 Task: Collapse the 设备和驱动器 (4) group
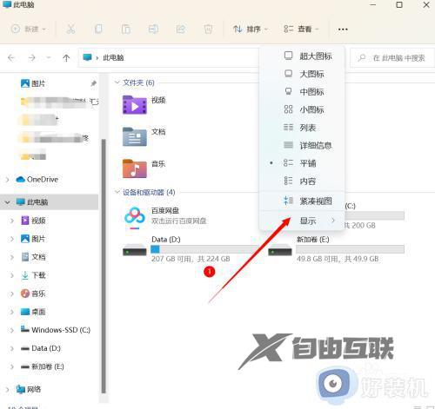[x=117, y=192]
